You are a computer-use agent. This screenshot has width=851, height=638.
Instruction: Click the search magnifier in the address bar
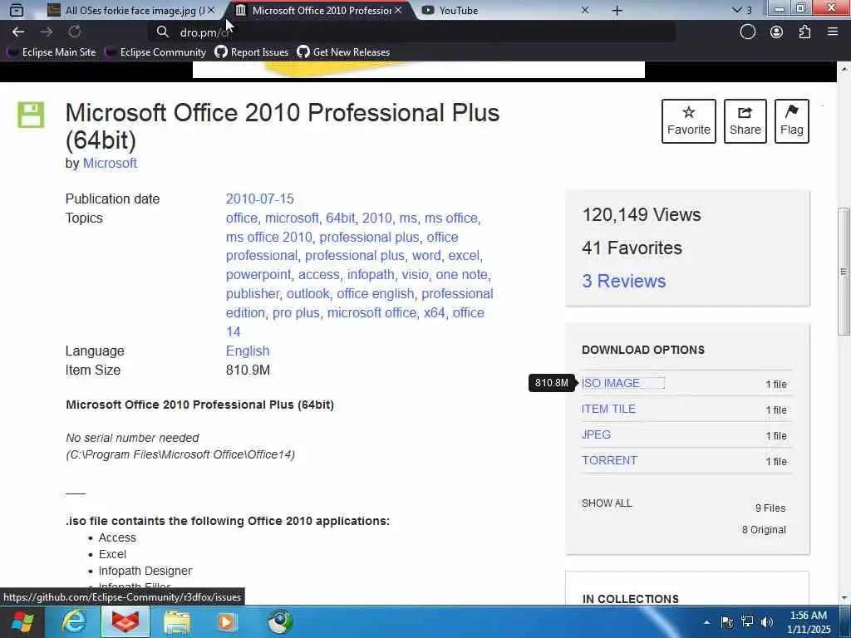point(162,32)
